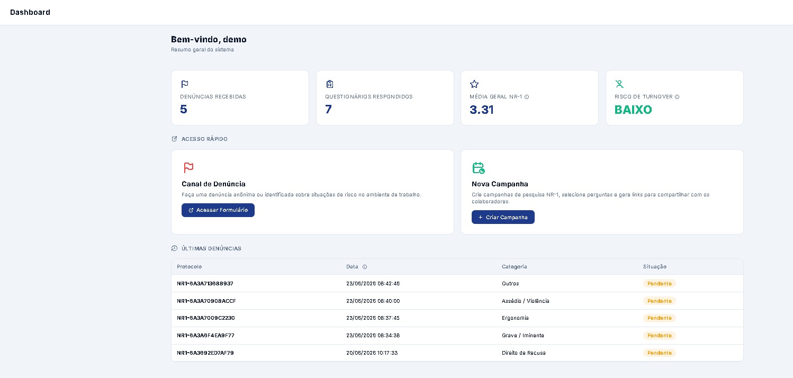
Task: Click the green calendar icon above Nova Campanha
Action: point(479,168)
